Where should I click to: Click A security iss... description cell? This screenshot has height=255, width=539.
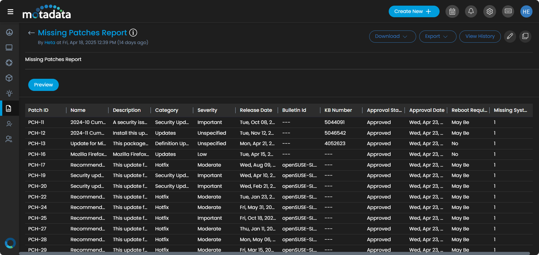coord(130,122)
